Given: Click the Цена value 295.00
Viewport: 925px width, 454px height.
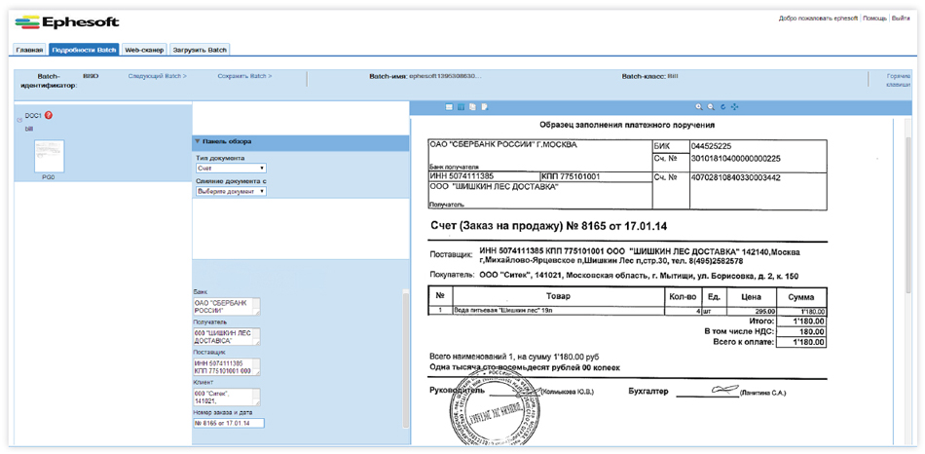Looking at the screenshot, I should coord(767,311).
